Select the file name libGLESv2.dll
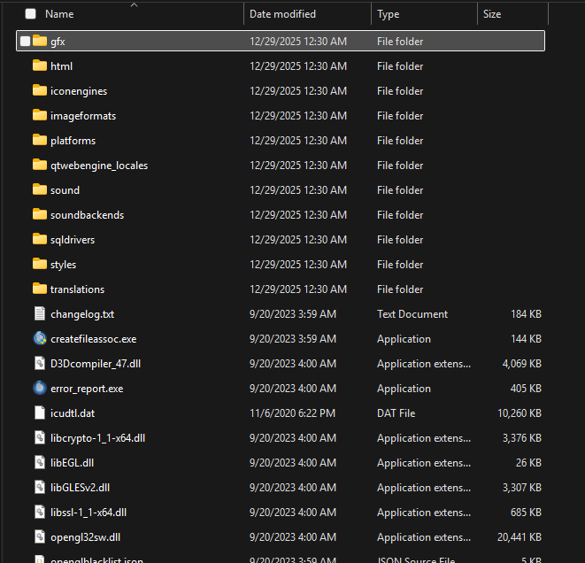The width and height of the screenshot is (585, 563). click(81, 488)
